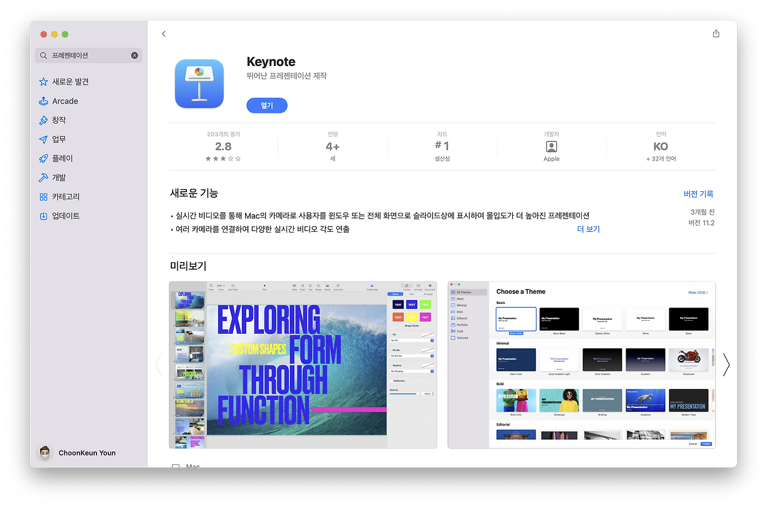Open Arcade using the joystick icon
The height and width of the screenshot is (507, 767).
click(43, 101)
